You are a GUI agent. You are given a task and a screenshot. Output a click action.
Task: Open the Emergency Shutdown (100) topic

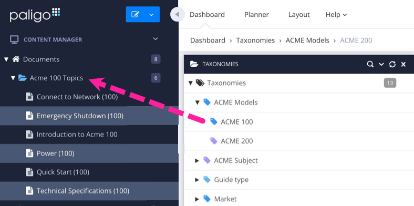80,116
